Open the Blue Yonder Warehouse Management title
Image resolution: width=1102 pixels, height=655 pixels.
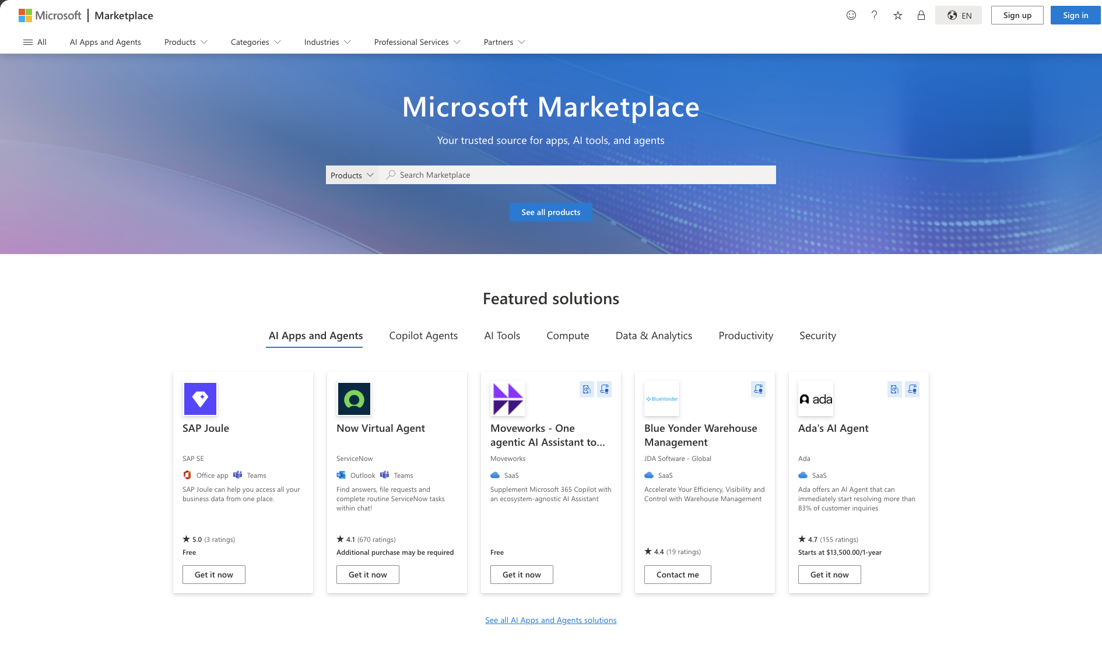[x=701, y=435]
